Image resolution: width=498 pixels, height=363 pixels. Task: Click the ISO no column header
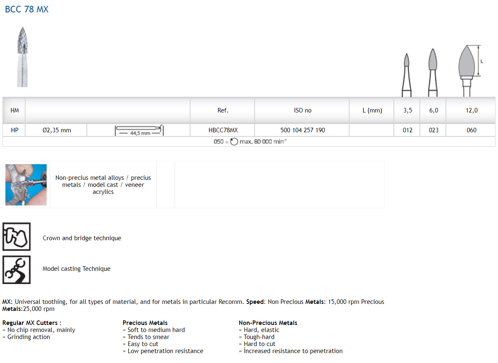pyautogui.click(x=303, y=110)
